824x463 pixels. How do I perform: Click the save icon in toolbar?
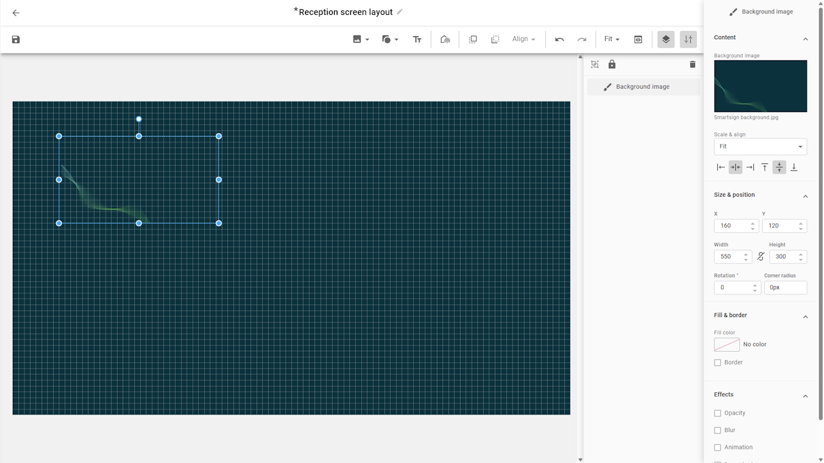click(x=16, y=40)
